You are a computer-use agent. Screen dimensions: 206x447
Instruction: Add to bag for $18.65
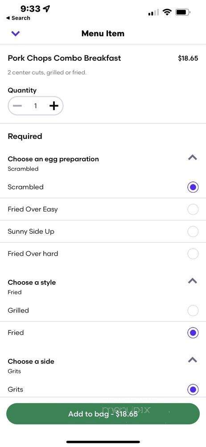[103, 413]
